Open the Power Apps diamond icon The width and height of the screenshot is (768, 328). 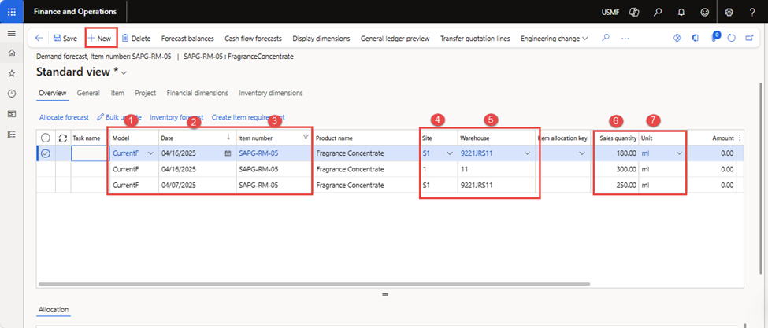(677, 38)
